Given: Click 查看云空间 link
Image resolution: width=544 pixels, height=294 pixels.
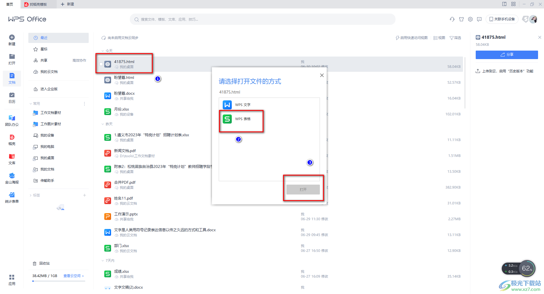Looking at the screenshot, I should (74, 276).
